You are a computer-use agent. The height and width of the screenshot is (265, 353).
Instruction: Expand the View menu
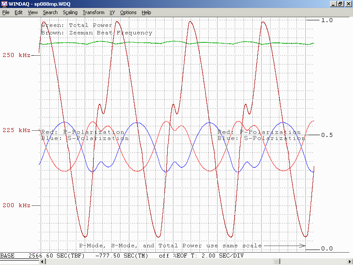(x=33, y=12)
